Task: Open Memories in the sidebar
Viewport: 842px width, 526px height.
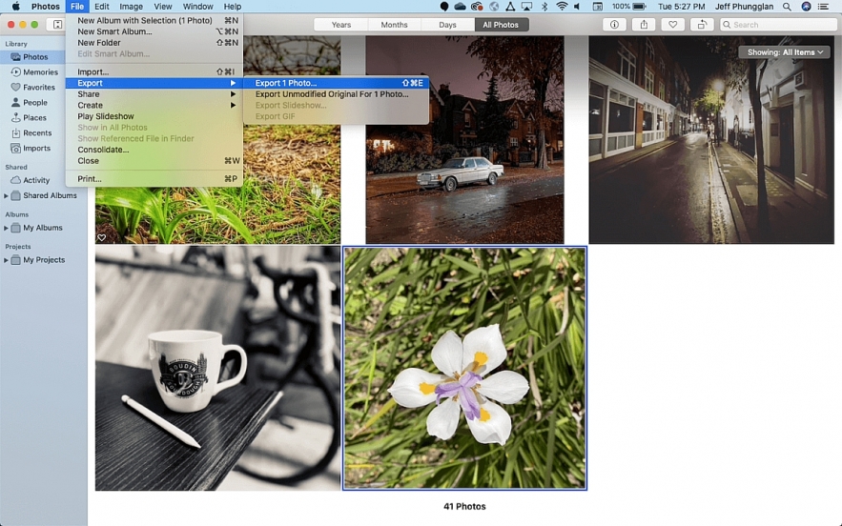Action: coord(40,72)
